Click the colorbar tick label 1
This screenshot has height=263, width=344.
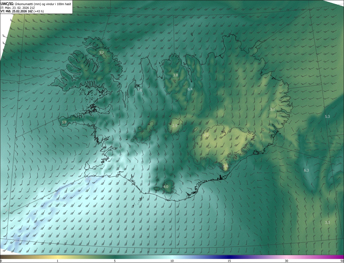(x=58, y=261)
